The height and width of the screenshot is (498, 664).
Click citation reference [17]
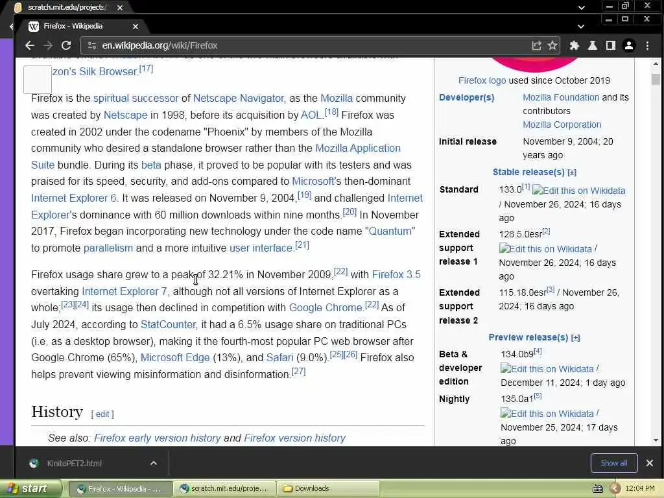tap(146, 69)
